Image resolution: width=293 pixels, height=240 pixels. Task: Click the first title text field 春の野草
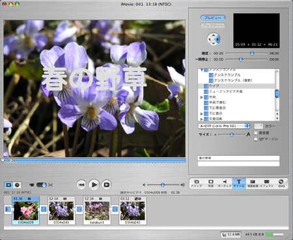click(x=238, y=158)
